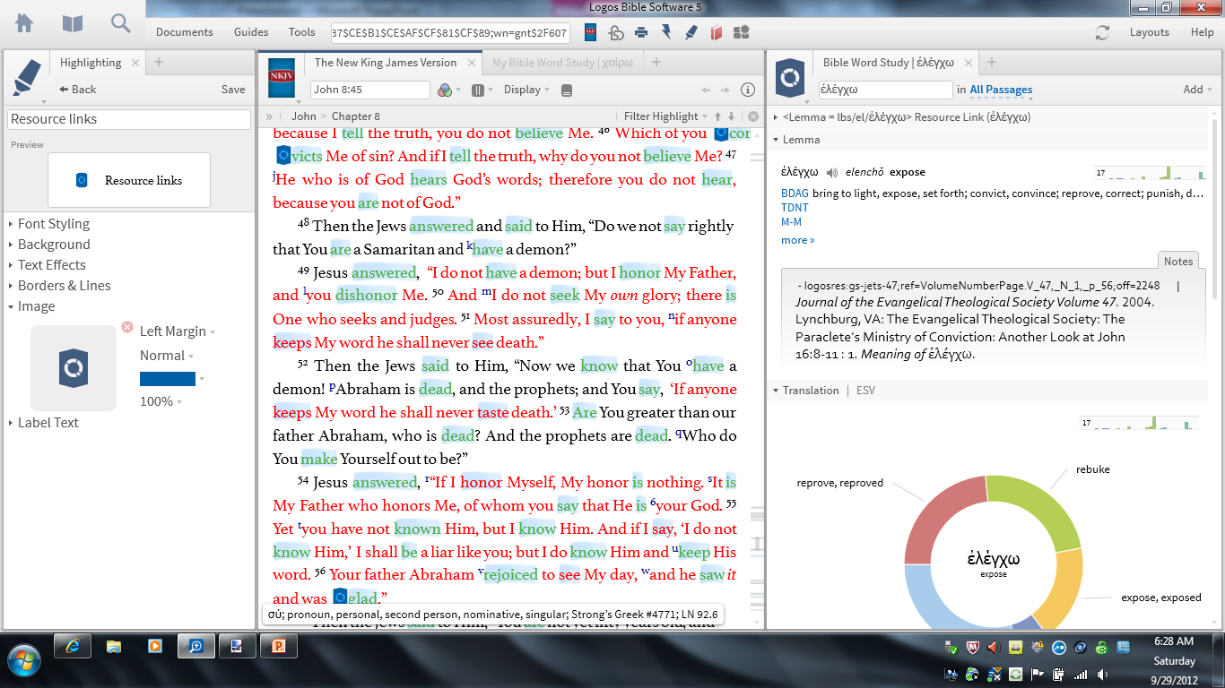The width and height of the screenshot is (1225, 688).
Task: Click the 'more »' link under Lemma
Action: coord(798,240)
